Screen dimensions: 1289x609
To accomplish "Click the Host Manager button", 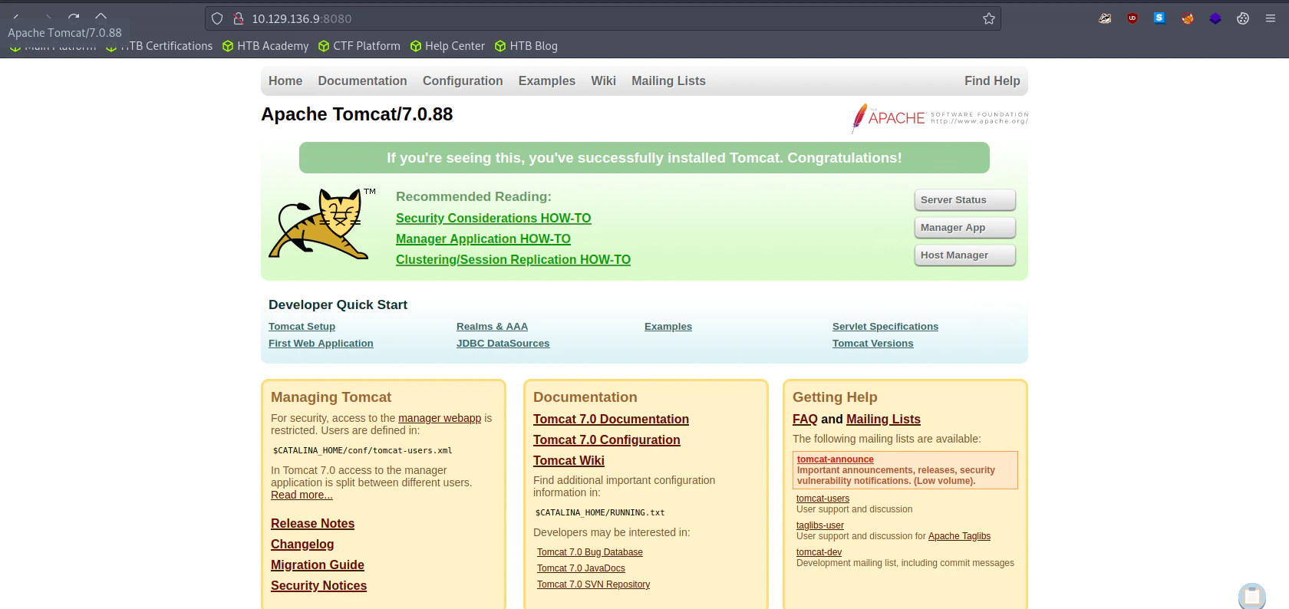I will [x=965, y=255].
